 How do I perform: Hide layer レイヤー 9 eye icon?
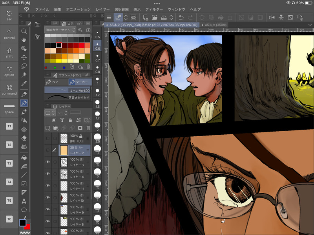click(47, 209)
